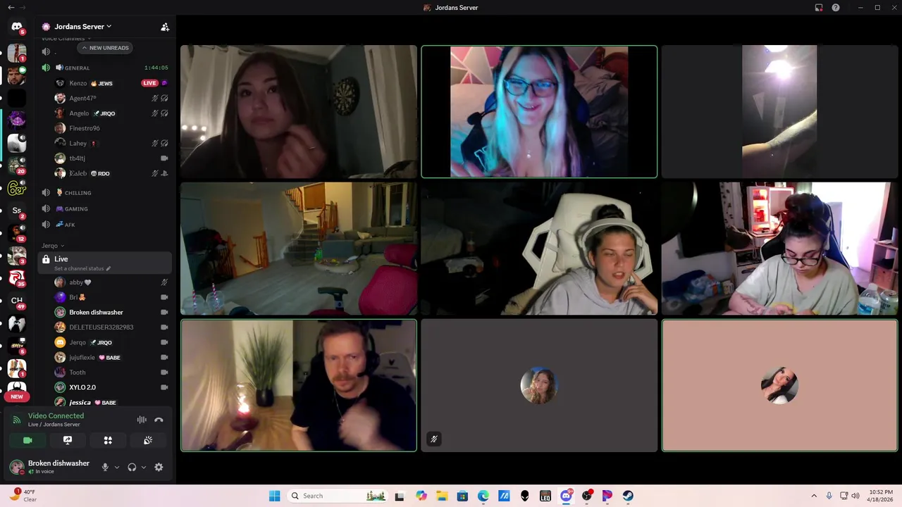Open the CH server with 49 badge
902x507 pixels.
(17, 301)
